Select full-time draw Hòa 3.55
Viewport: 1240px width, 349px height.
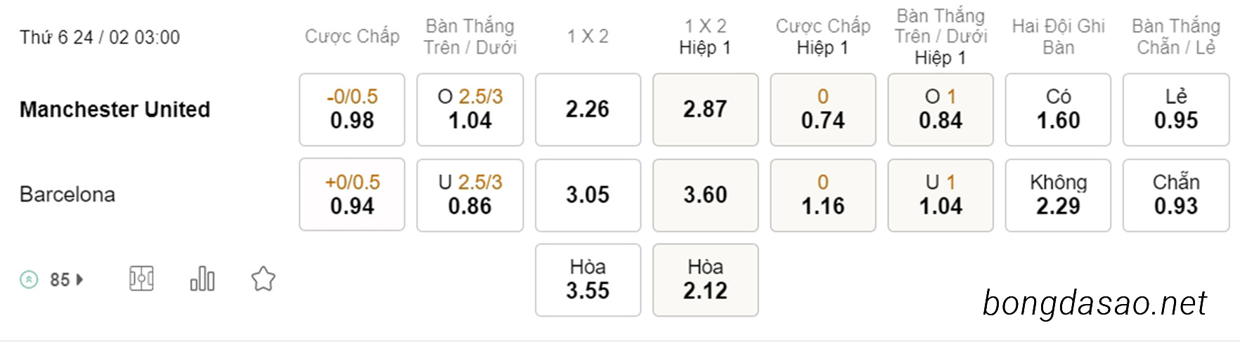(x=588, y=279)
